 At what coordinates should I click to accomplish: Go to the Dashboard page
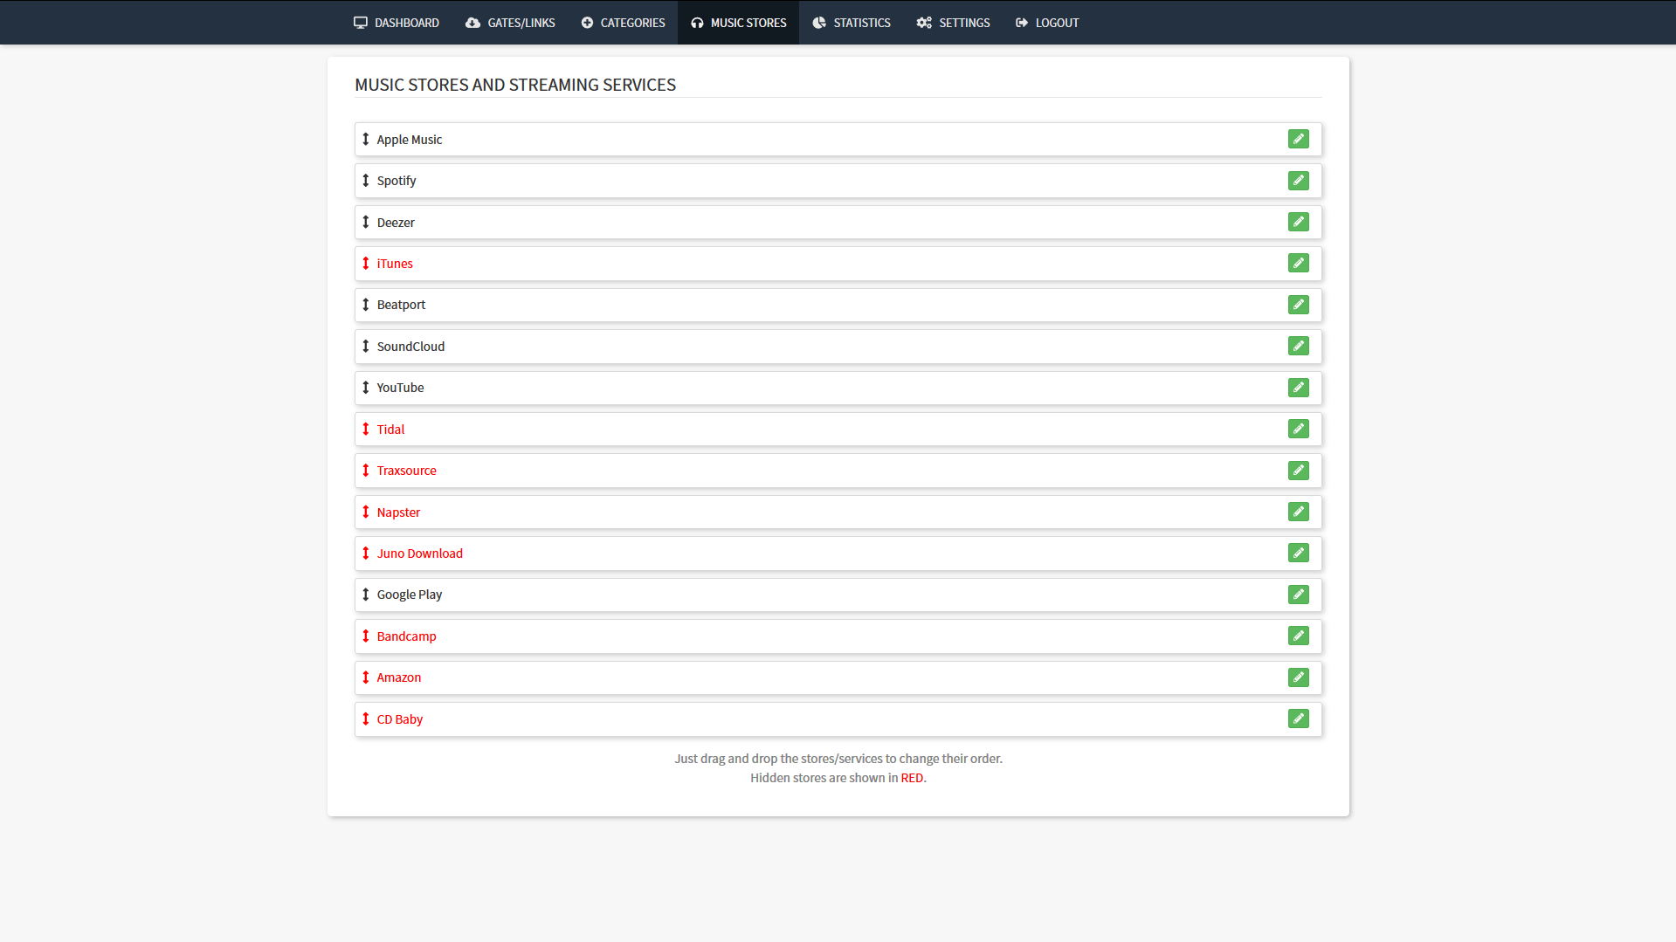click(x=397, y=23)
